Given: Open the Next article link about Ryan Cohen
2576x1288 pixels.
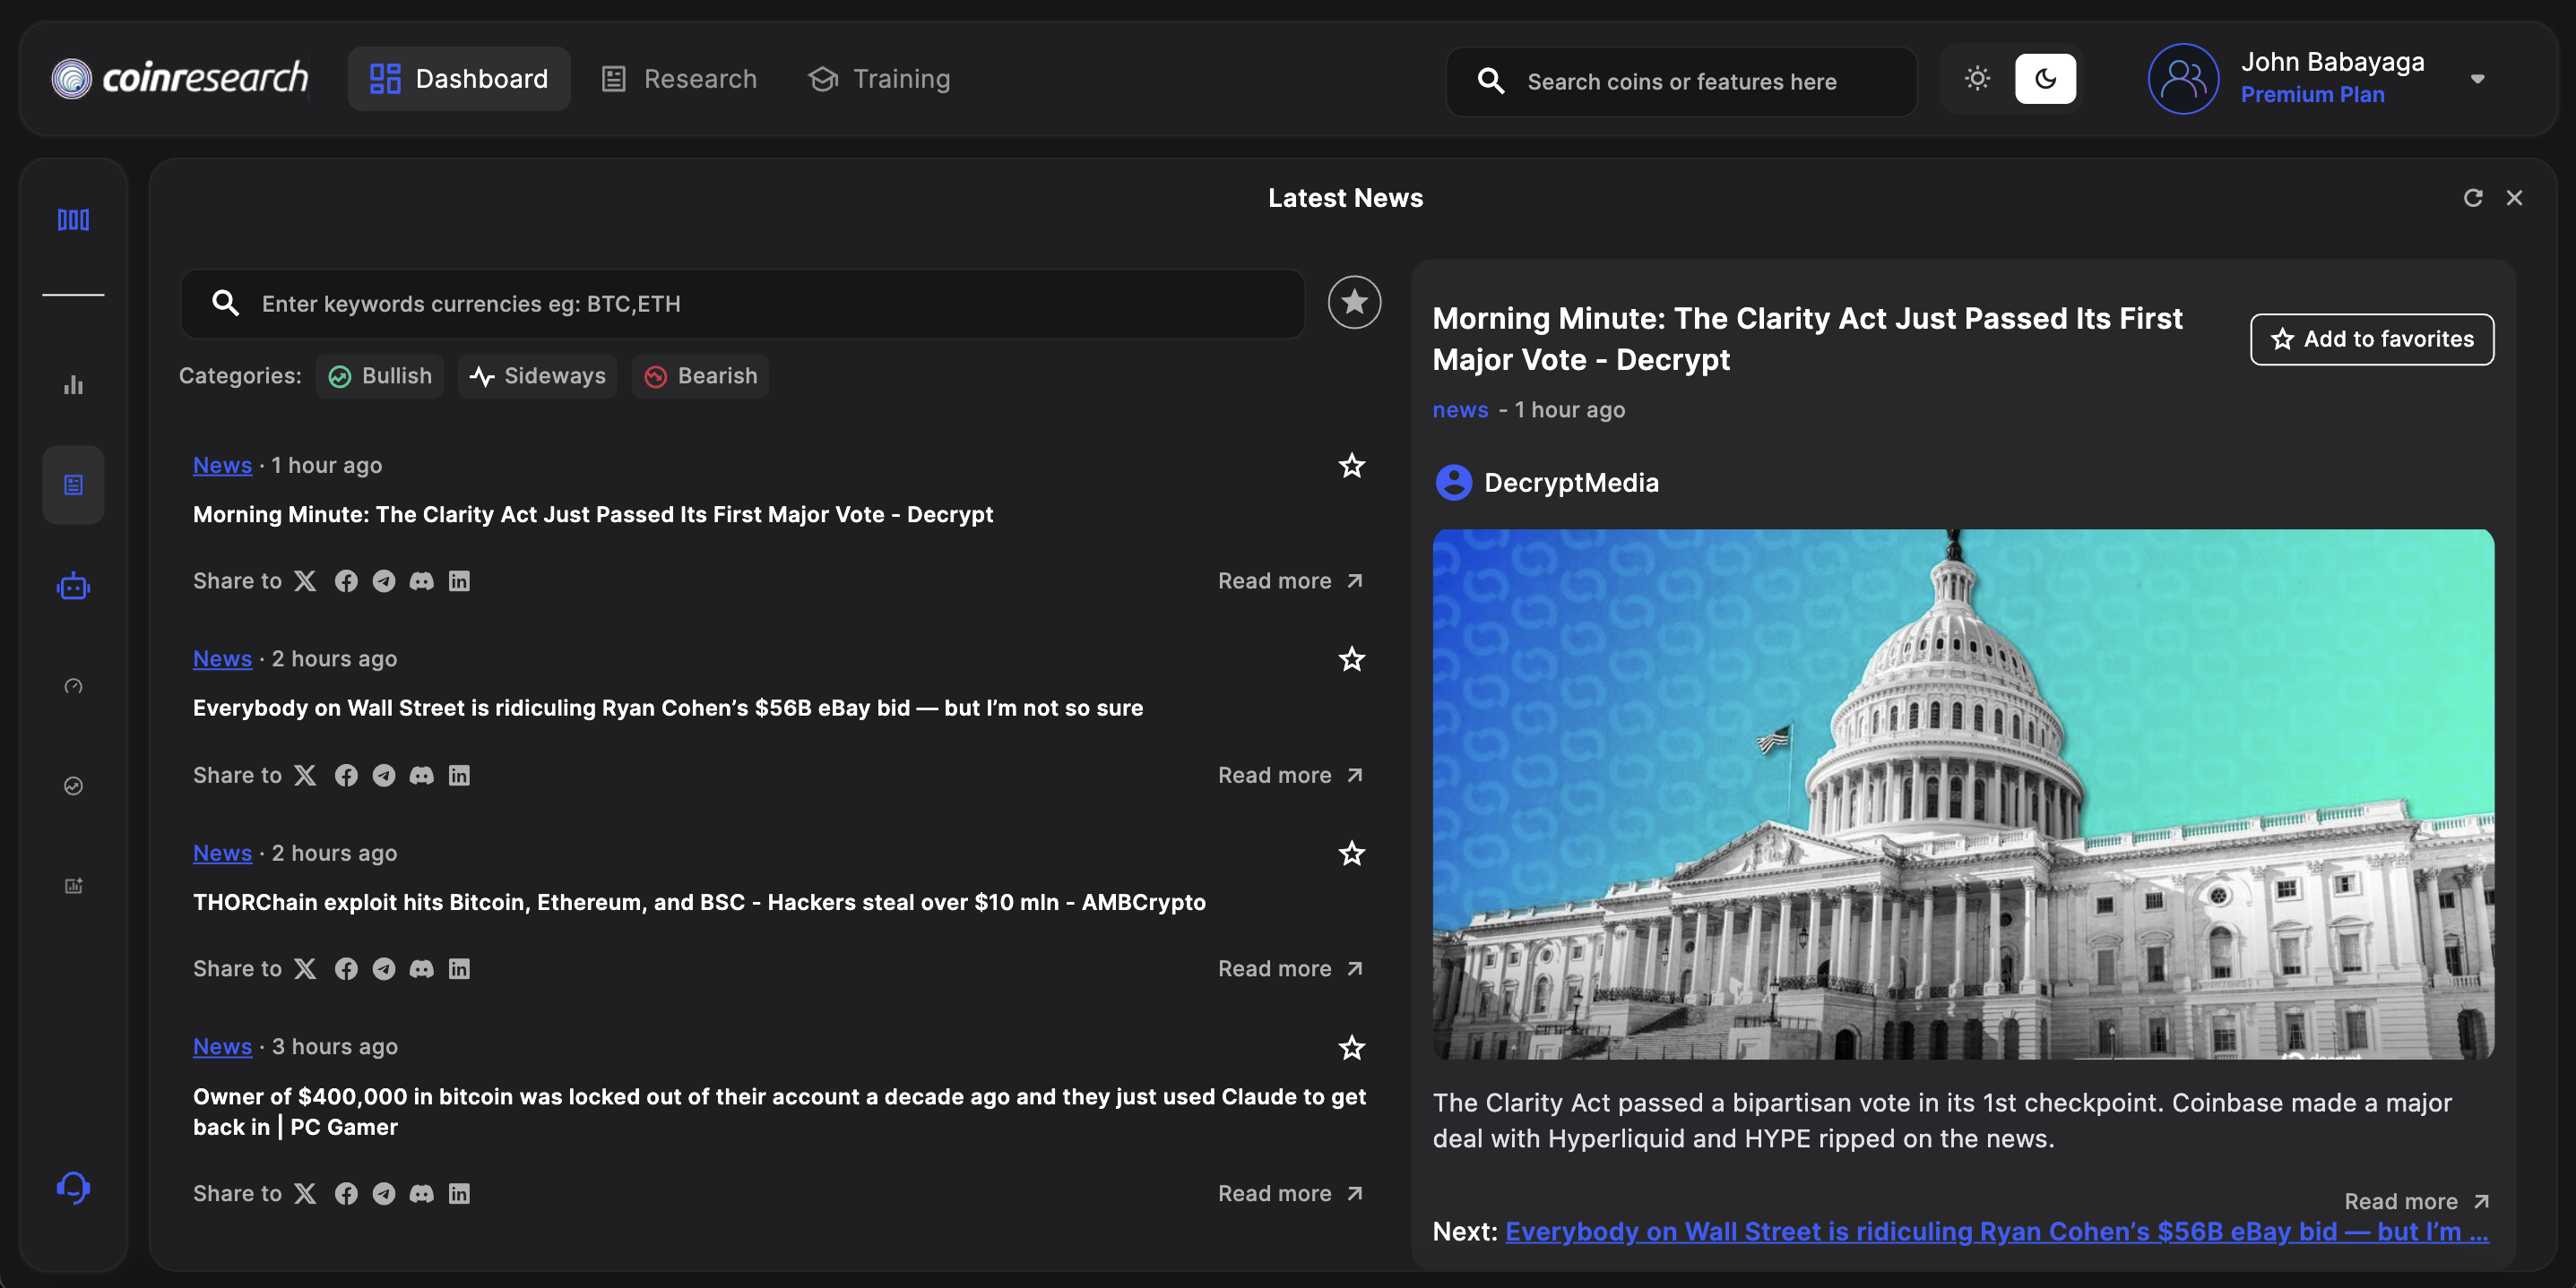Looking at the screenshot, I should [1996, 1231].
